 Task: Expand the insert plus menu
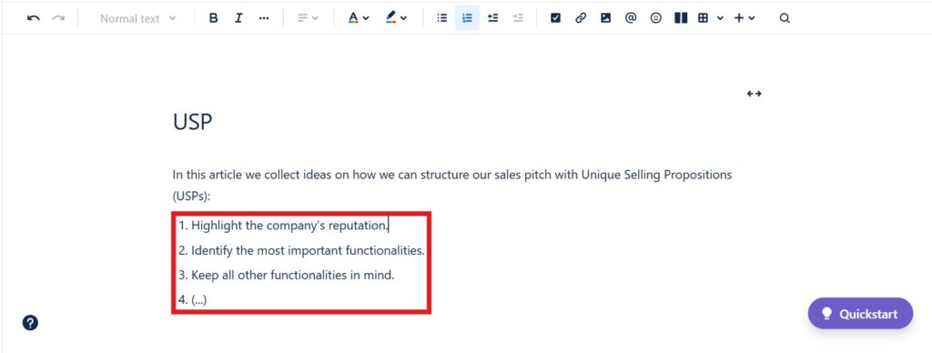click(745, 18)
